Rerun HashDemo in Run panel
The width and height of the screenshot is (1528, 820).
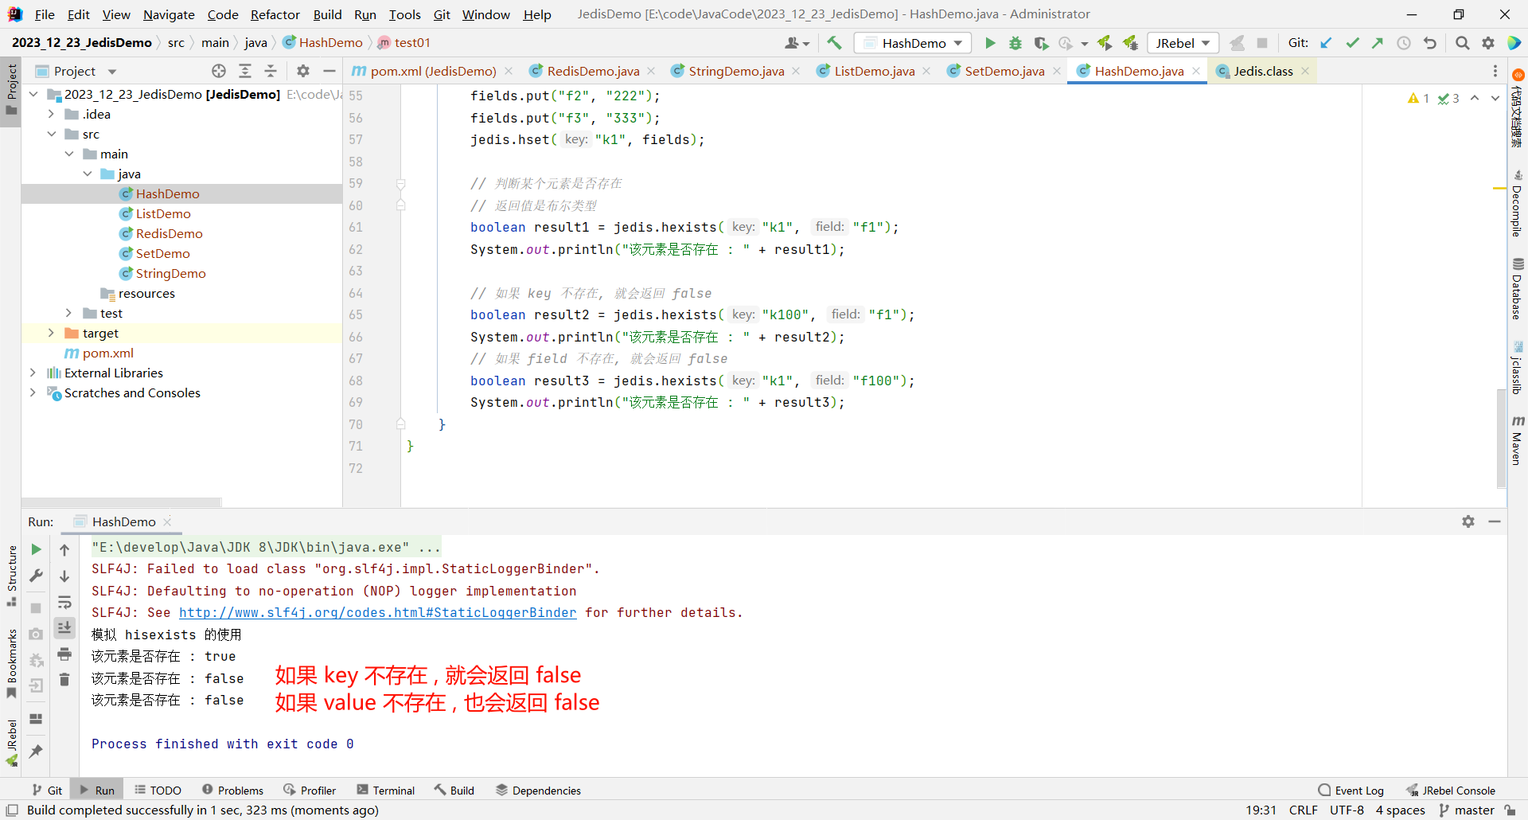(36, 549)
